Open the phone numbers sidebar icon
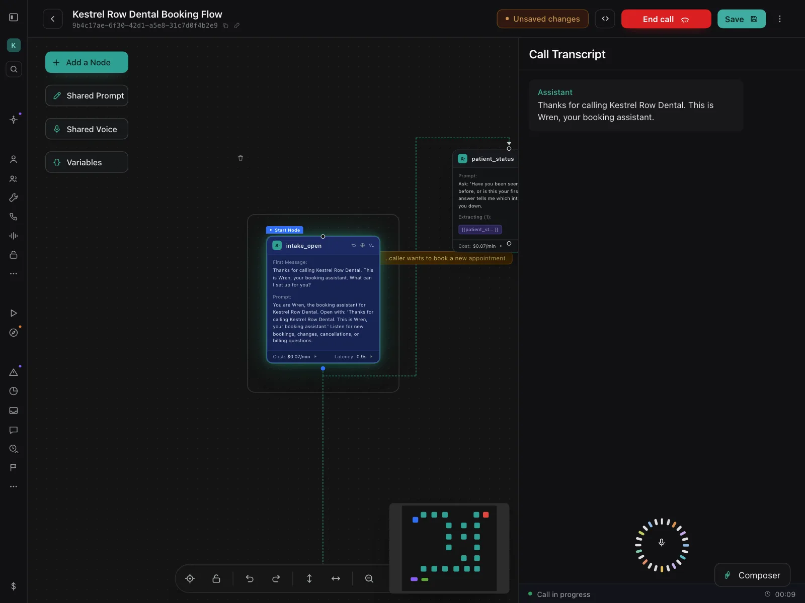Screen dimensions: 805x603 14,217
